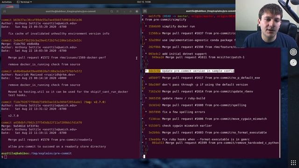The image size is (299, 168).
Task: Click the 'HEAD -> master' ref label
Action: [x=176, y=16]
